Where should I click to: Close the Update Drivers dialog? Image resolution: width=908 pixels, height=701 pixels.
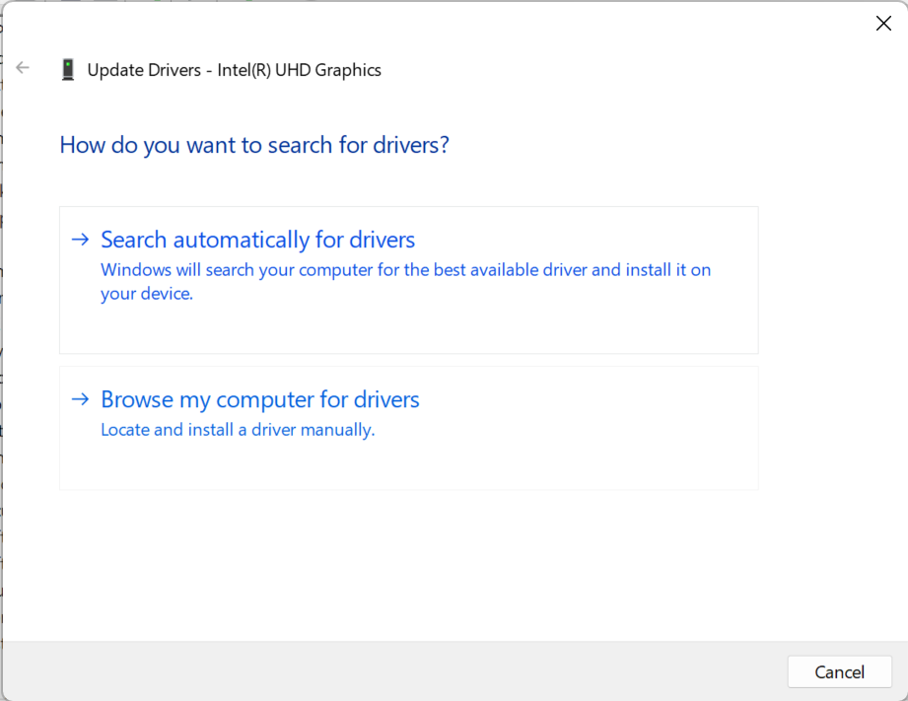coord(883,23)
